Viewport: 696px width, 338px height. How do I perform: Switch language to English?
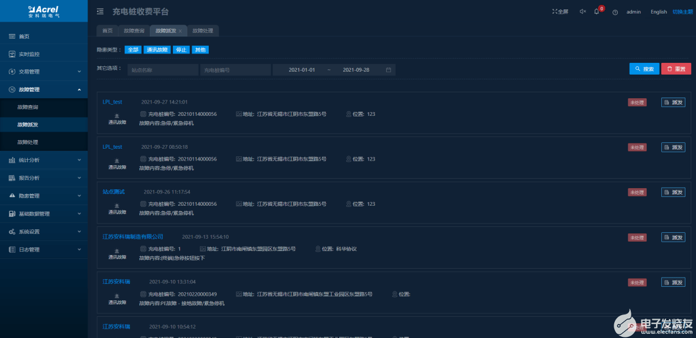coord(659,12)
